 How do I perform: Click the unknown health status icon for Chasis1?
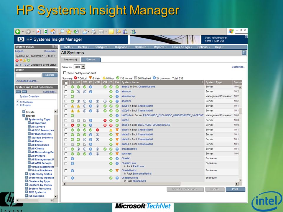(73, 159)
